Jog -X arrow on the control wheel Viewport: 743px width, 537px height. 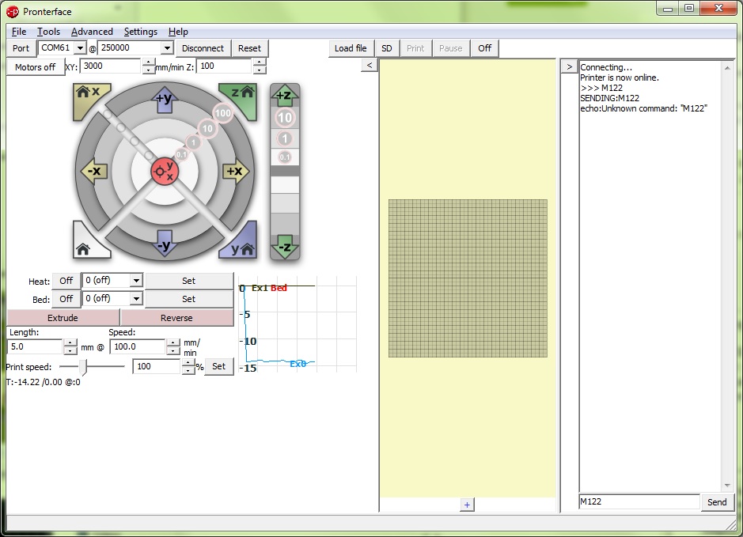pos(94,171)
